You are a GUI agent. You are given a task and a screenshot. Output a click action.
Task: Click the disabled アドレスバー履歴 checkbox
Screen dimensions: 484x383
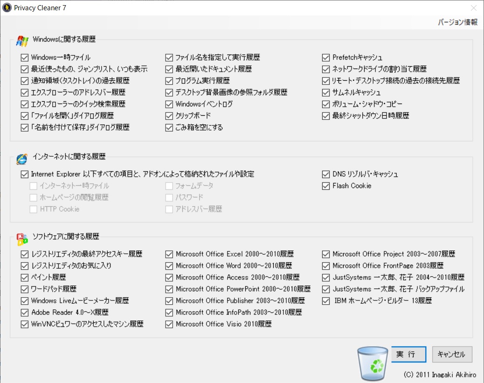point(169,209)
